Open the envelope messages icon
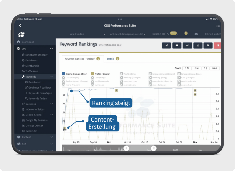 coord(196,34)
